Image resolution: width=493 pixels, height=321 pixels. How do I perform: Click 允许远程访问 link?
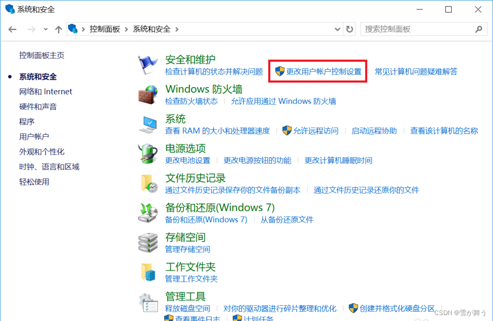pyautogui.click(x=316, y=130)
